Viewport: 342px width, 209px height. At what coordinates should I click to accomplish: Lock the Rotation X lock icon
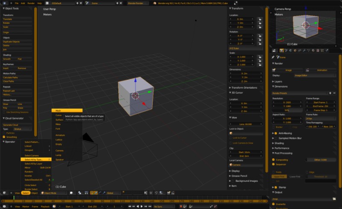pyautogui.click(x=260, y=36)
